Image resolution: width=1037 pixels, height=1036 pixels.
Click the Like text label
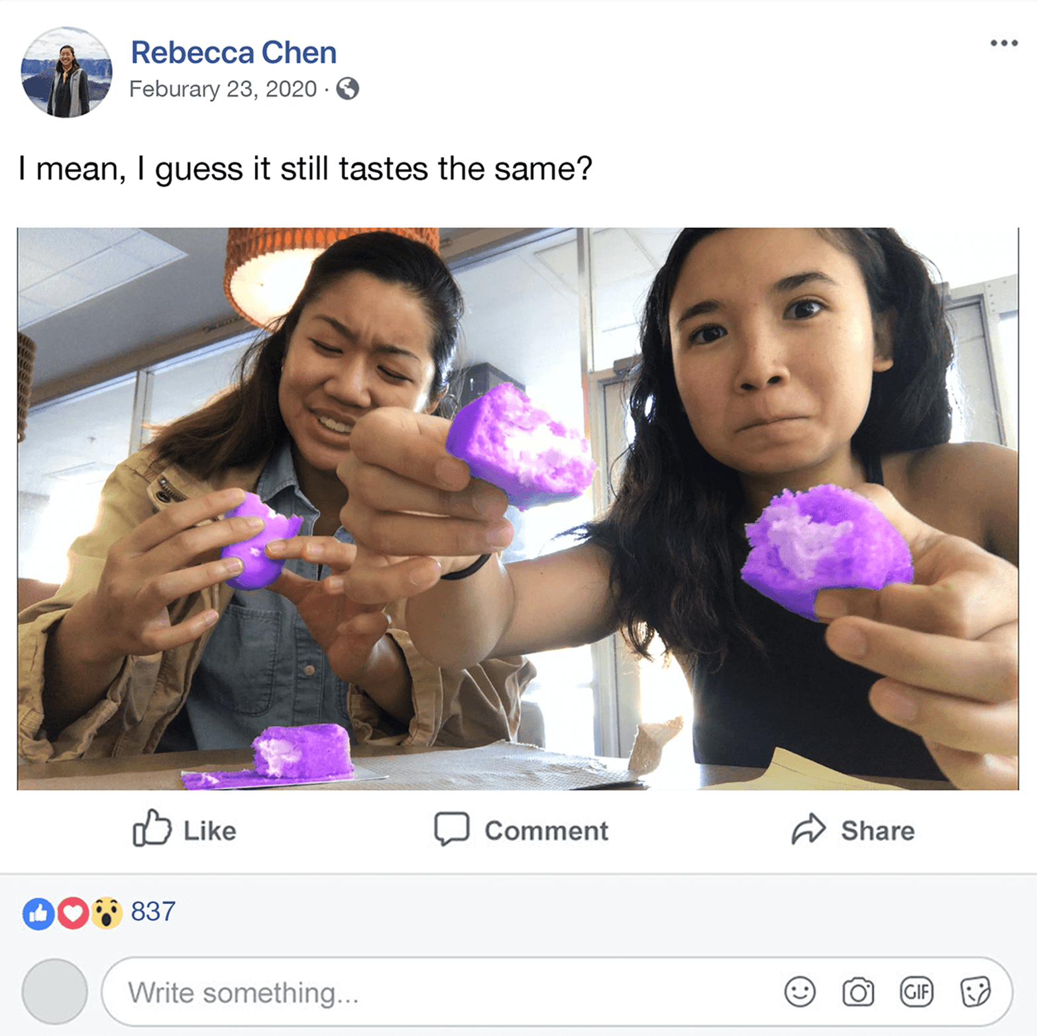tap(209, 831)
